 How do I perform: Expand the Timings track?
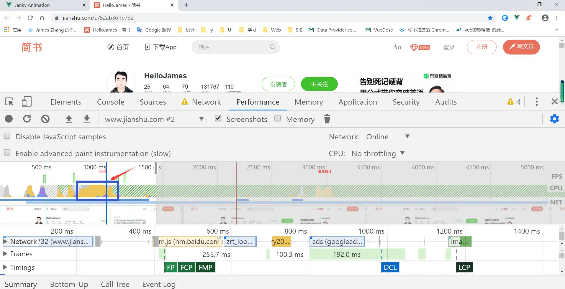(x=5, y=267)
